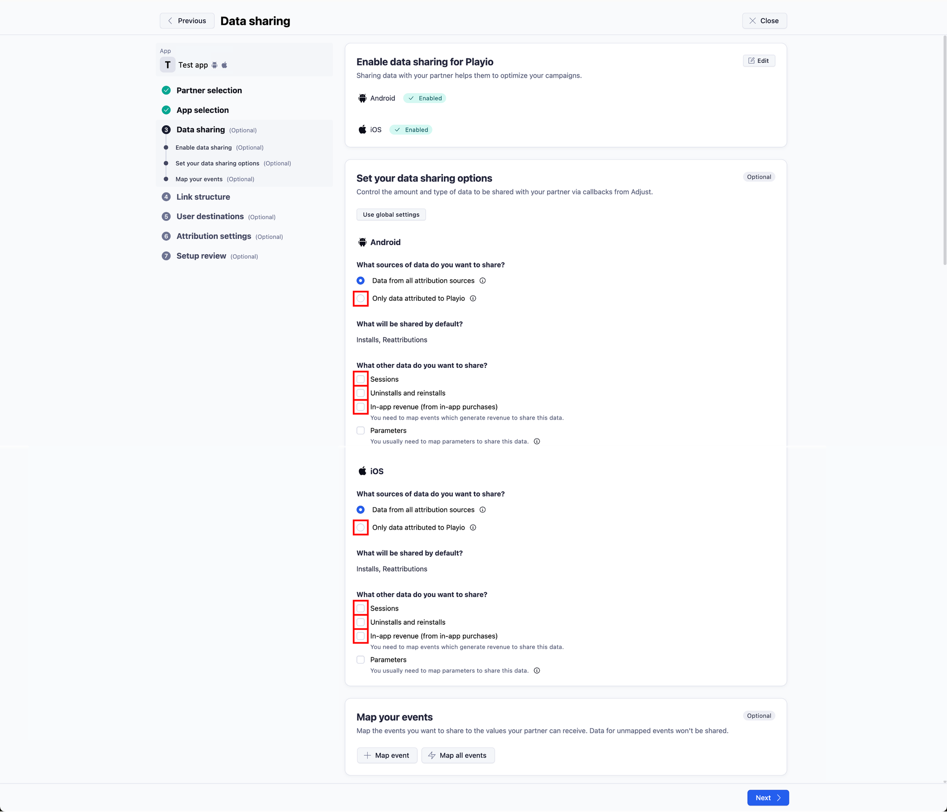Screen dimensions: 947x812
Task: Enable iOS In-app revenue checkbox
Action: click(x=361, y=636)
